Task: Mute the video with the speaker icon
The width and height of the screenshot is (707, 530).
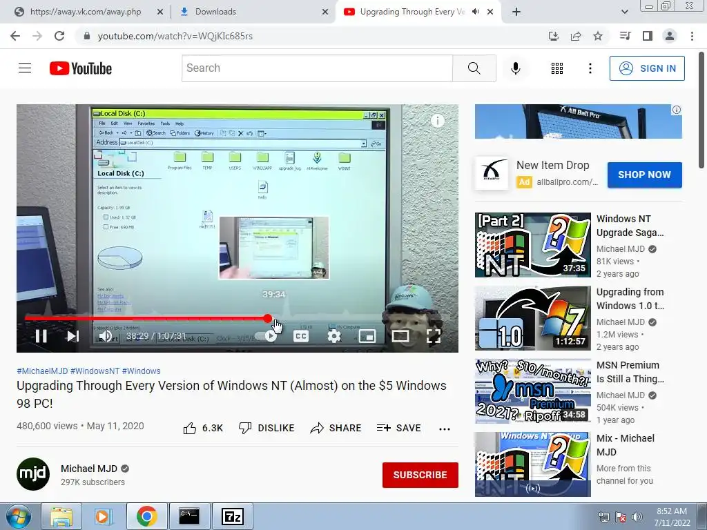Action: 106,336
